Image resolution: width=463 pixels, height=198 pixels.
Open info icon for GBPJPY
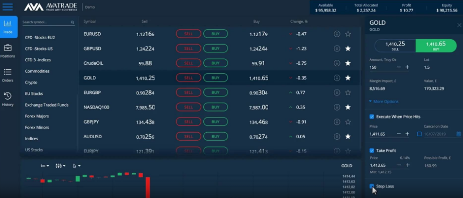(x=337, y=122)
